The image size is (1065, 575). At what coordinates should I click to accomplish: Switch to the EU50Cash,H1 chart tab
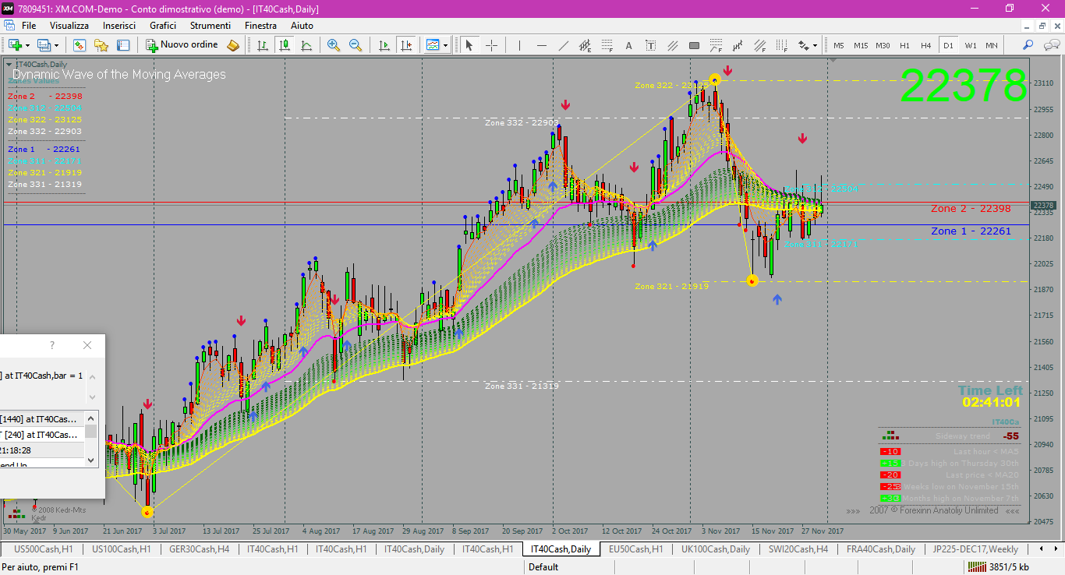click(635, 549)
